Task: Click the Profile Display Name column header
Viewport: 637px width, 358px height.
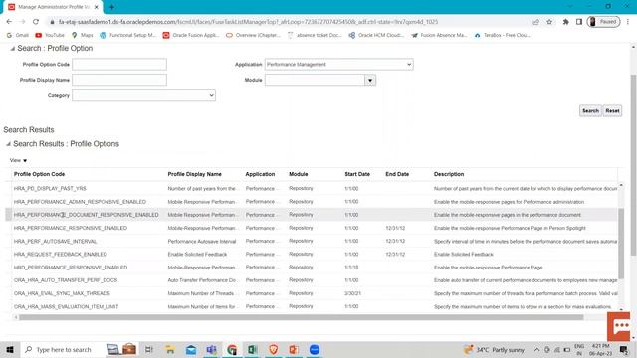Action: (x=195, y=174)
